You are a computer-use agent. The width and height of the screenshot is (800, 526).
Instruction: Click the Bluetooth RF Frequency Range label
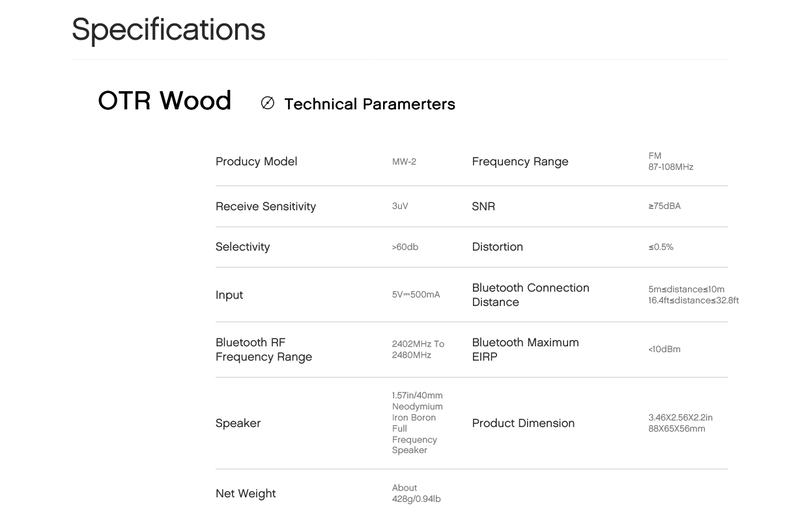pos(264,350)
